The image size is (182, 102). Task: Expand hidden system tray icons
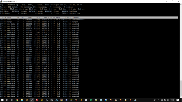pos(158,100)
